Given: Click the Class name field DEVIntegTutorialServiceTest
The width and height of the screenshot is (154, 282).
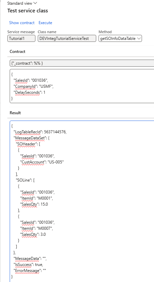Looking at the screenshot, I should tap(67, 39).
